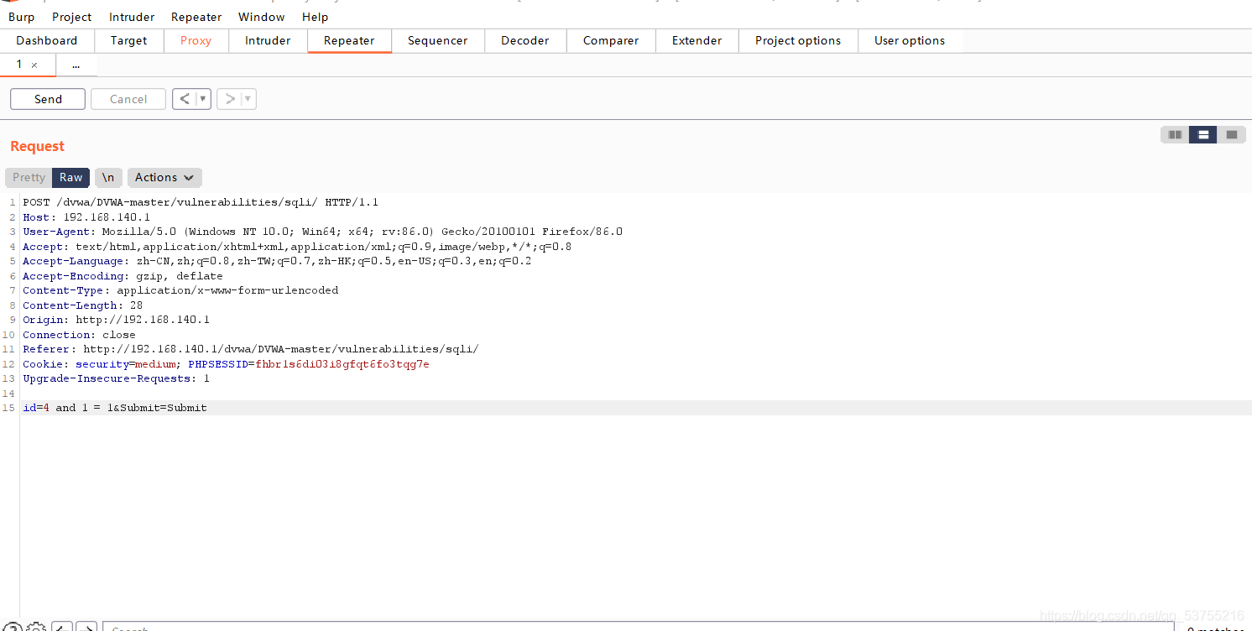This screenshot has height=631, width=1252.
Task: Click the 'id=4 and 1 = 1&Submit=Submit' body line
Action: tap(115, 408)
